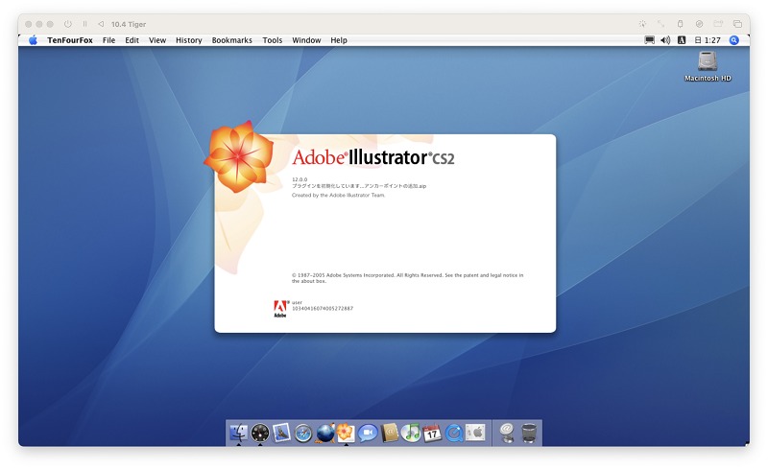Click the copyright notice on splash screen

[x=407, y=278]
